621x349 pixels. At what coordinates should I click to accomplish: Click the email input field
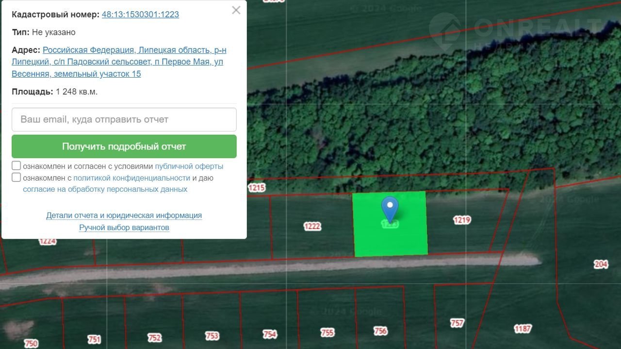pos(124,119)
